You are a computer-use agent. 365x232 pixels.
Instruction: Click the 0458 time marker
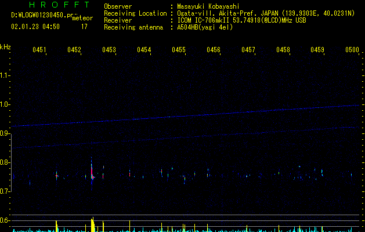(283, 50)
